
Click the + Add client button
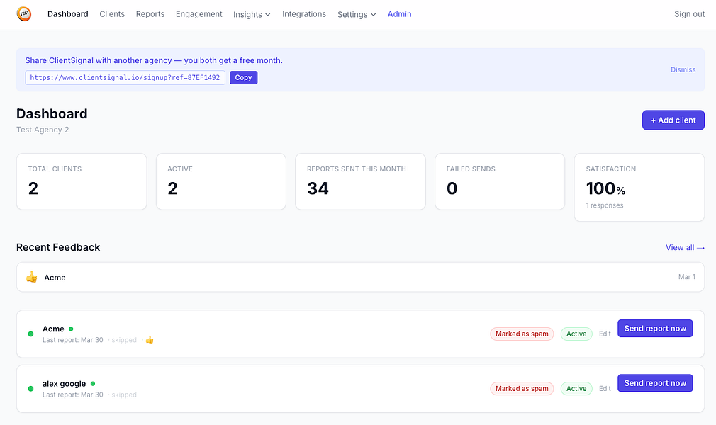(x=673, y=120)
